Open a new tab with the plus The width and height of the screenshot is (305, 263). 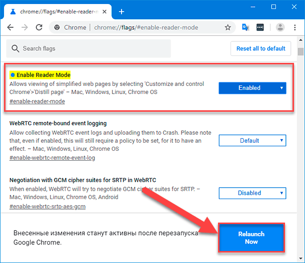pyautogui.click(x=121, y=11)
